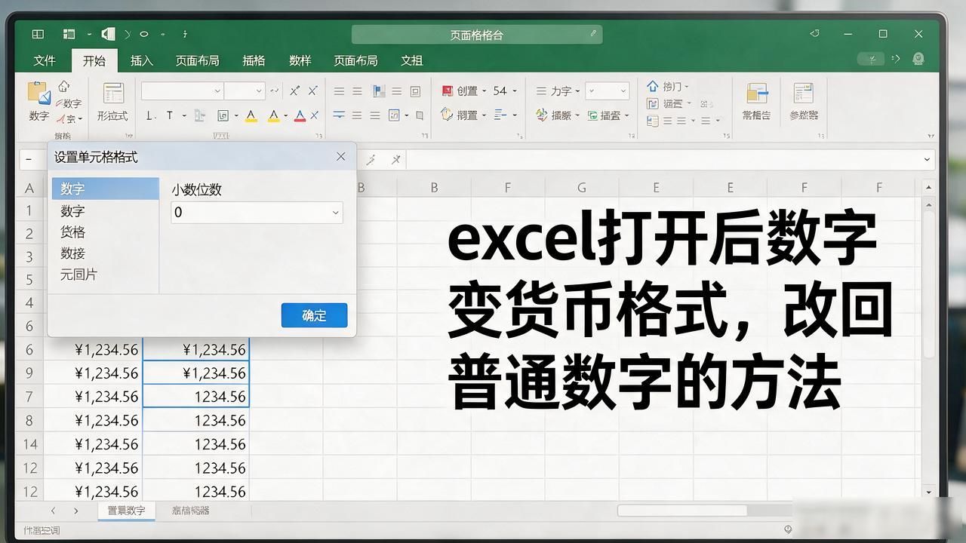Screen dimensions: 966x543
Task: Select the inactive sheet tab at the bottom
Action: point(190,511)
